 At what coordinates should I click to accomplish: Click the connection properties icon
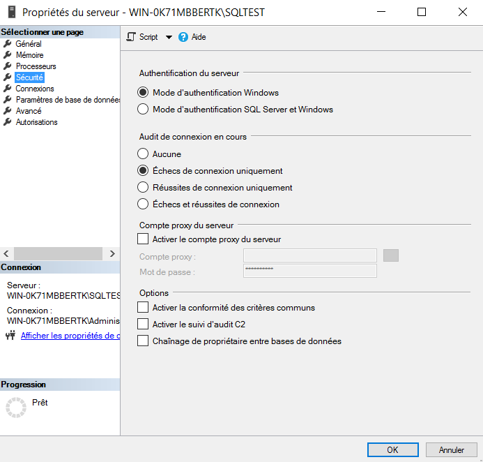click(10, 336)
